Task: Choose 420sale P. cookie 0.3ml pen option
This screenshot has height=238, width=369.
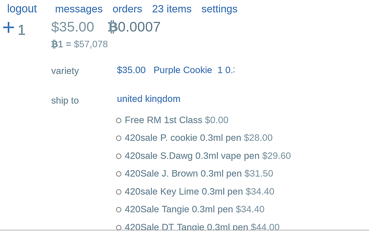Action: pos(119,138)
